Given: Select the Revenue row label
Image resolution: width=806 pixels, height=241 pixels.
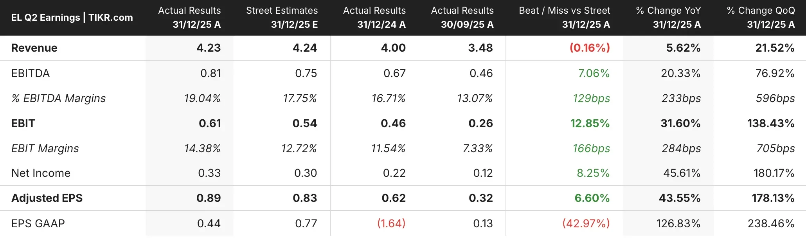Looking at the screenshot, I should 34,48.
